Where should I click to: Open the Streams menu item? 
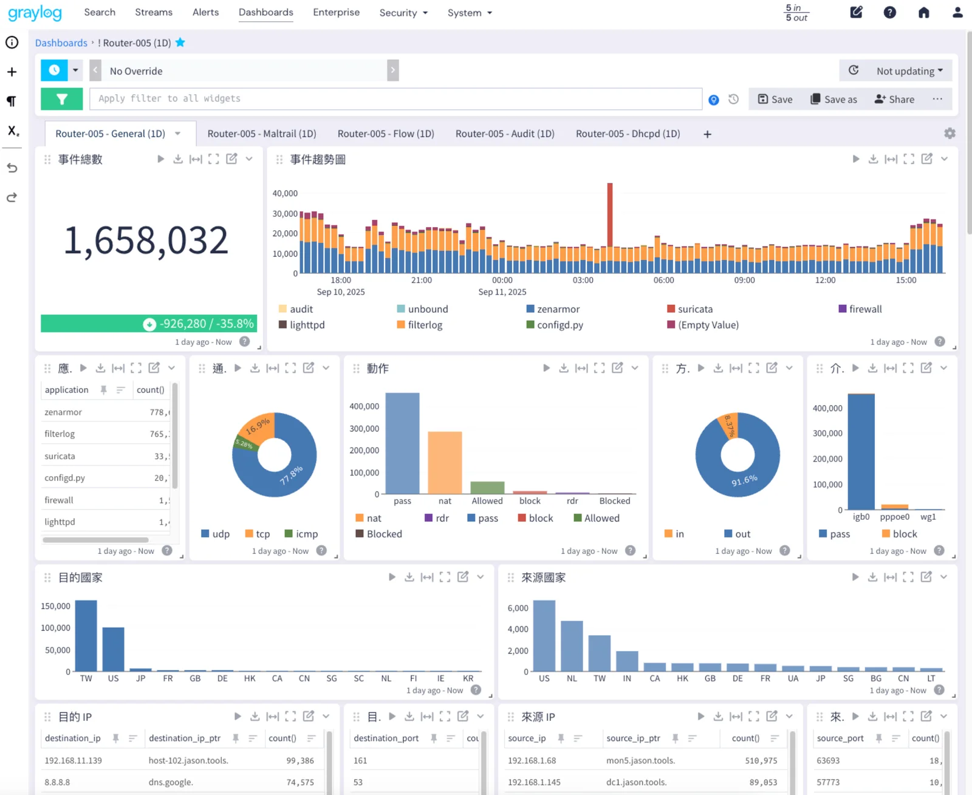point(154,12)
